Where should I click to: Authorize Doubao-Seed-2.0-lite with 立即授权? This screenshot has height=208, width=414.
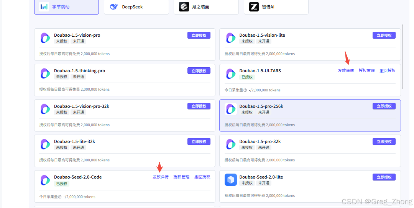click(x=384, y=177)
